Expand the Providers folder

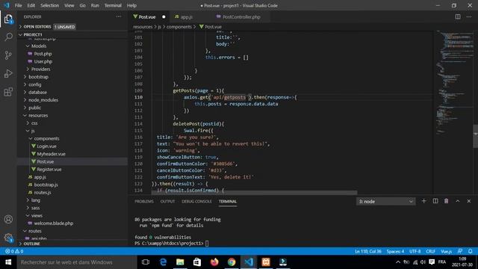[x=40, y=69]
